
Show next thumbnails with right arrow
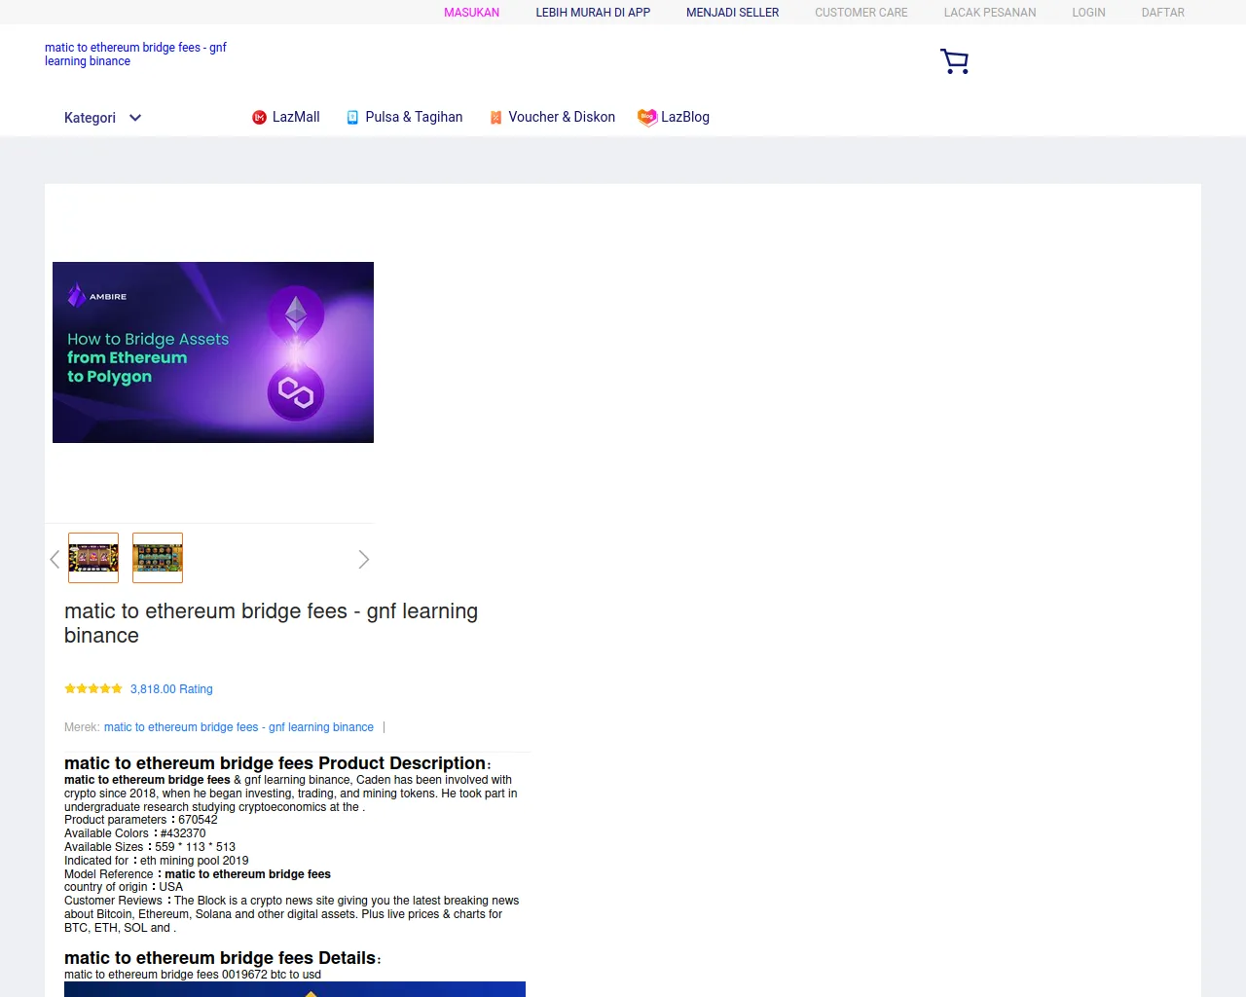(x=363, y=559)
